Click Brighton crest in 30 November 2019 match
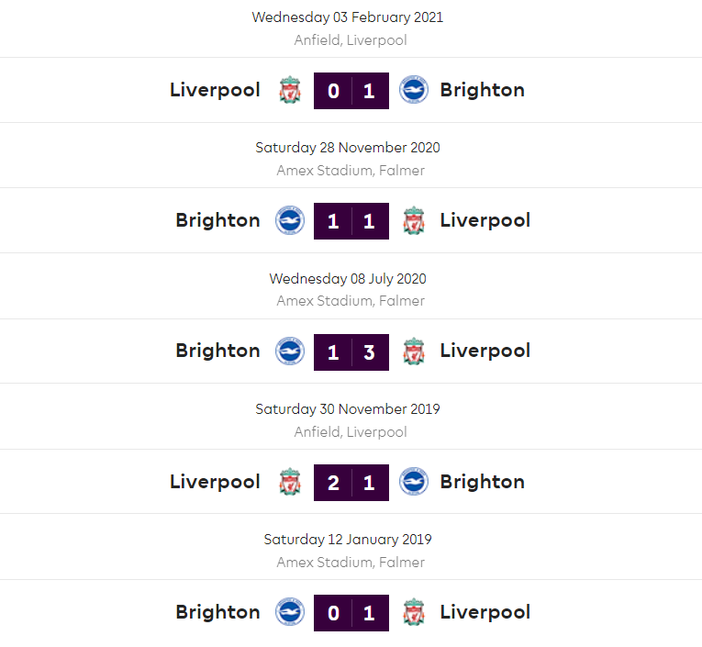The width and height of the screenshot is (702, 647). point(414,482)
